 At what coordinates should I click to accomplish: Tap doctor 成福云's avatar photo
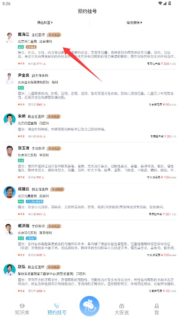click(x=9, y=192)
